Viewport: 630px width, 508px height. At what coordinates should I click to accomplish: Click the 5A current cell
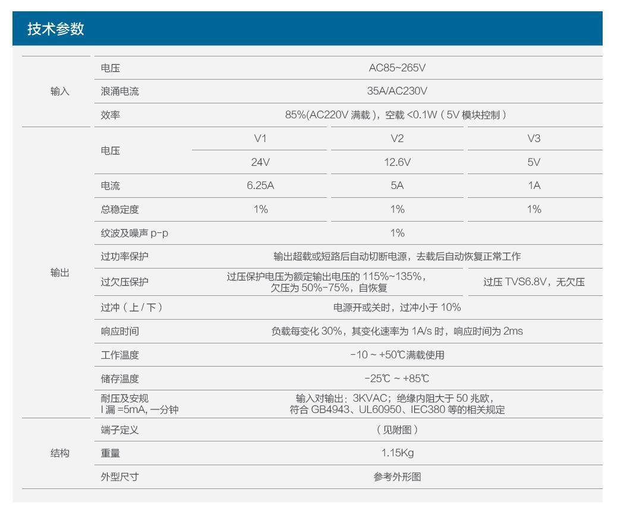397,185
